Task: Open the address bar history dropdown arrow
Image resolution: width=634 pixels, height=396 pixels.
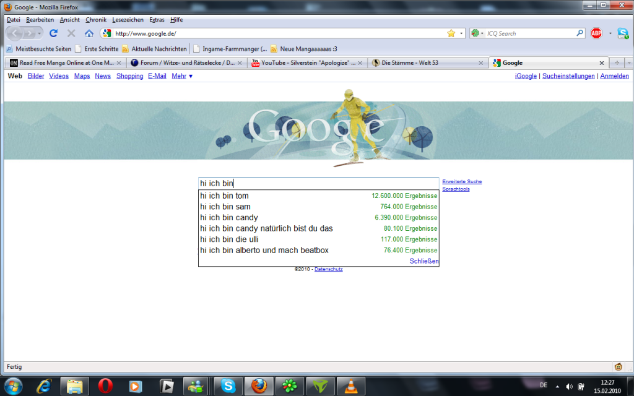Action: click(x=461, y=33)
